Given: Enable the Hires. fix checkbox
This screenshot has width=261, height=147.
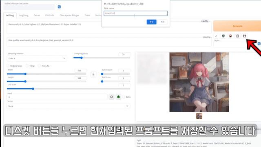Looking at the screenshot, I should (39, 66).
